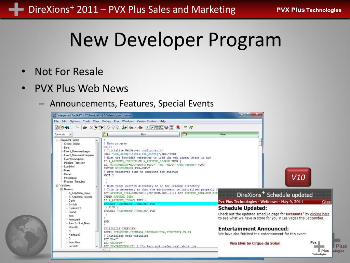350x263 pixels.
Task: Open the Run menu
Action: pyautogui.click(x=116, y=121)
